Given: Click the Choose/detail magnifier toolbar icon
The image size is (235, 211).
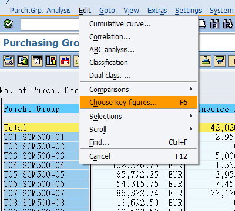Looking at the screenshot, I should tap(9, 61).
